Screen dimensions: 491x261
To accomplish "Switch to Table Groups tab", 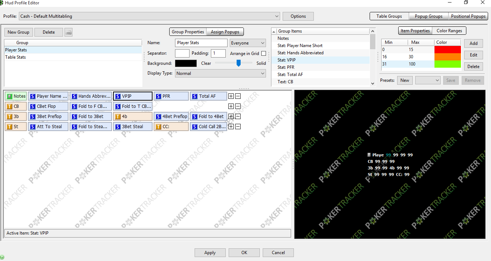I will (x=389, y=16).
